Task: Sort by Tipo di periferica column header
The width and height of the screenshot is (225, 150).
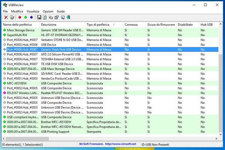Action: [x=104, y=24]
